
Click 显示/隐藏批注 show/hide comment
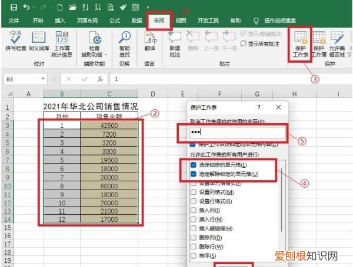point(261,34)
